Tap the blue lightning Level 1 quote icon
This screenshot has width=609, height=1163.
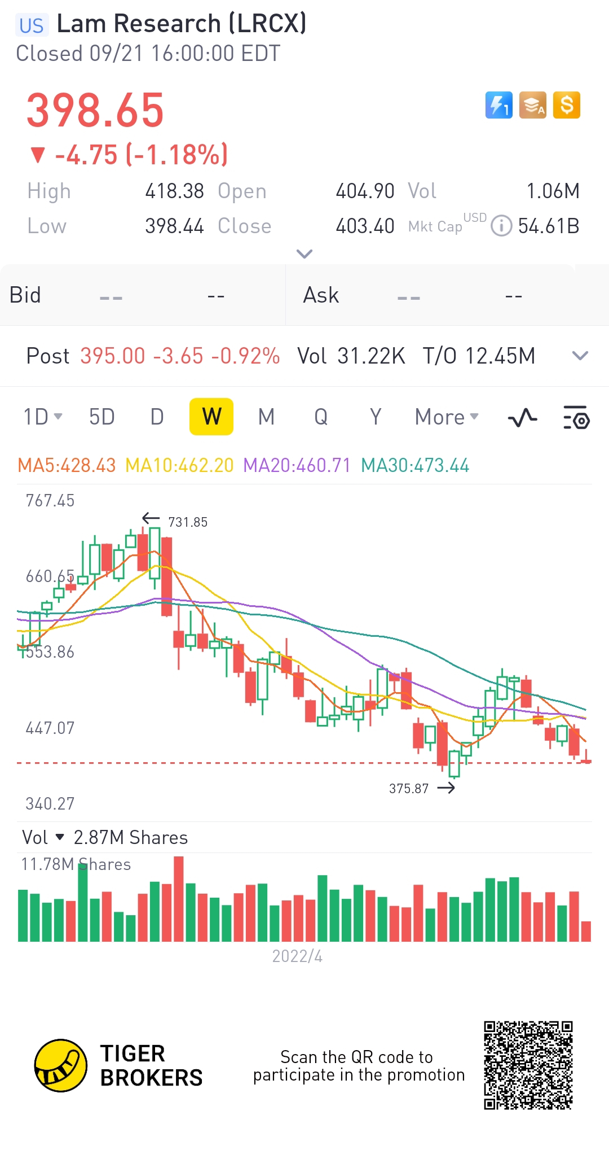coord(499,105)
